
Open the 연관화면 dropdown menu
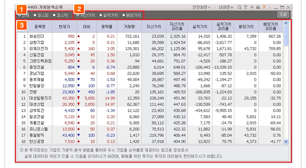tap(201, 7)
